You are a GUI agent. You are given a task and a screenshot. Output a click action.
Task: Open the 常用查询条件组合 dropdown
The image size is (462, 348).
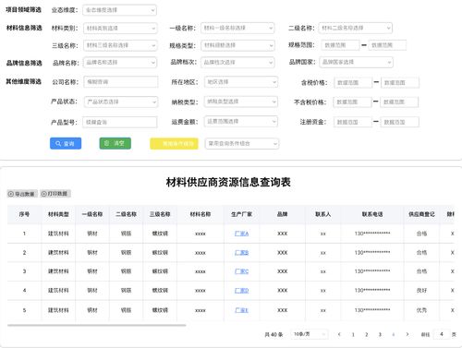point(242,144)
